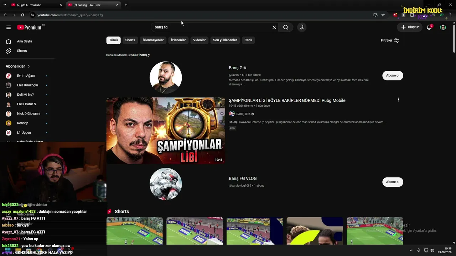456x256 pixels.
Task: Select the Tümü filter chip
Action: [x=113, y=40]
